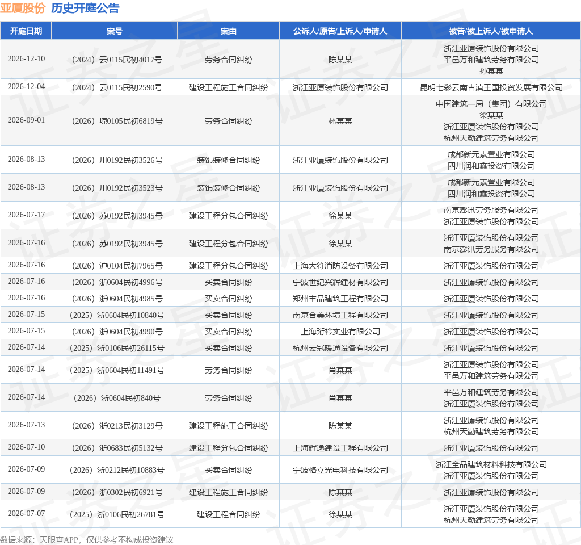581x545 pixels.
Task: Click the 2026-12-10 date cell
Action: [26, 58]
